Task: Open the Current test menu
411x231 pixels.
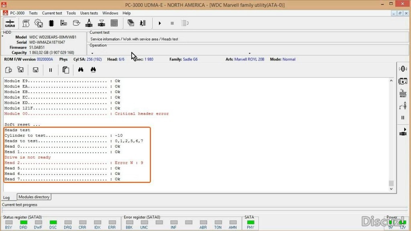Action: [52, 13]
